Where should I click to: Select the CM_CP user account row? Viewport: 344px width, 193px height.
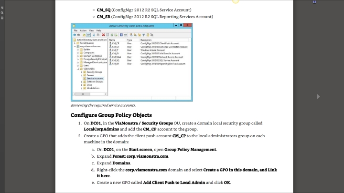point(115,43)
